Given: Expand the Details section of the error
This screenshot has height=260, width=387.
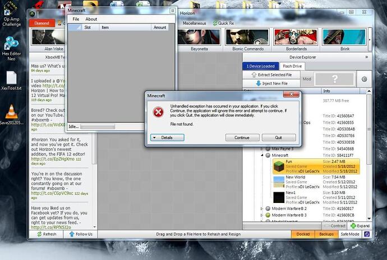Looking at the screenshot, I should [x=164, y=138].
